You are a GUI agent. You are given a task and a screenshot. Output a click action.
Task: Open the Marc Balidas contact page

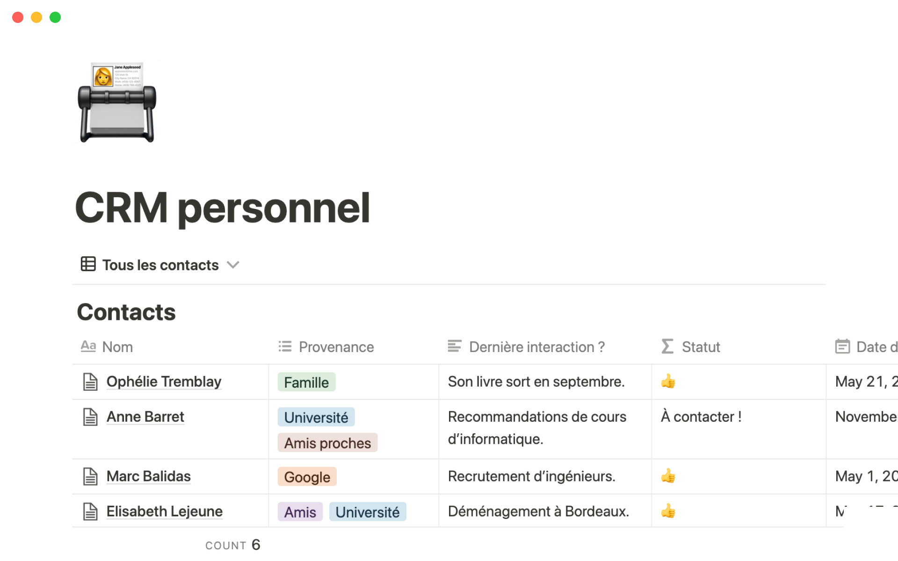[148, 476]
